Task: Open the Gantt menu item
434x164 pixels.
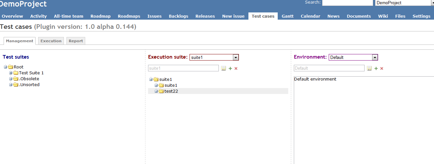Action: tap(288, 16)
